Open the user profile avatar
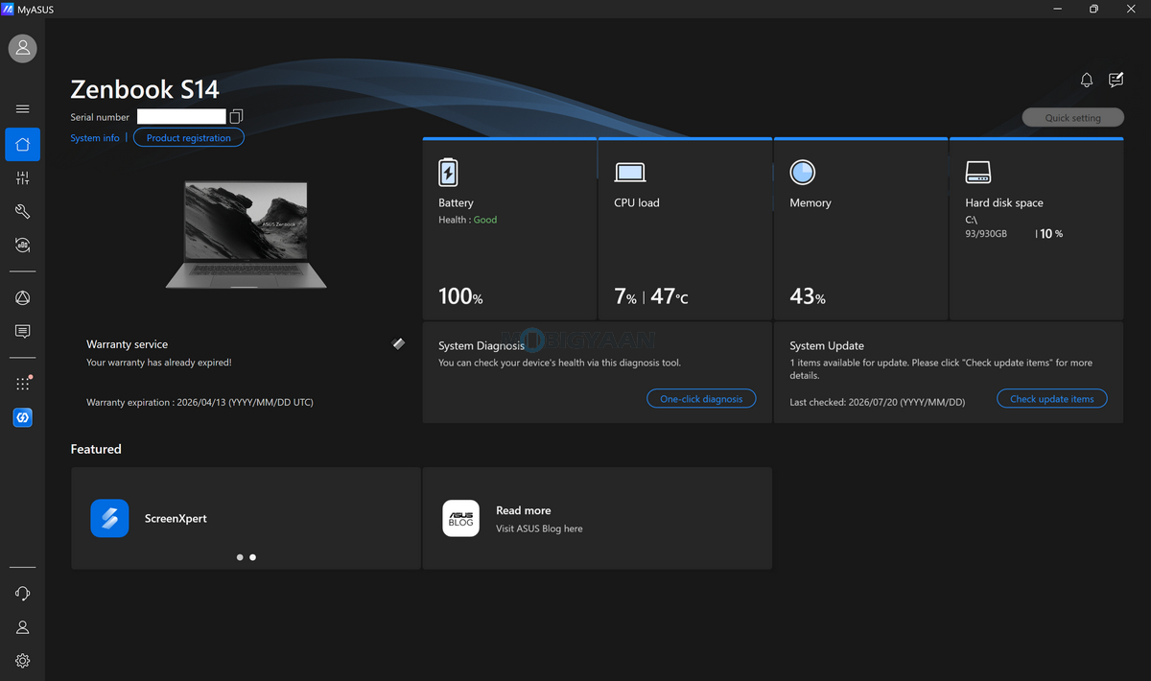 tap(23, 48)
